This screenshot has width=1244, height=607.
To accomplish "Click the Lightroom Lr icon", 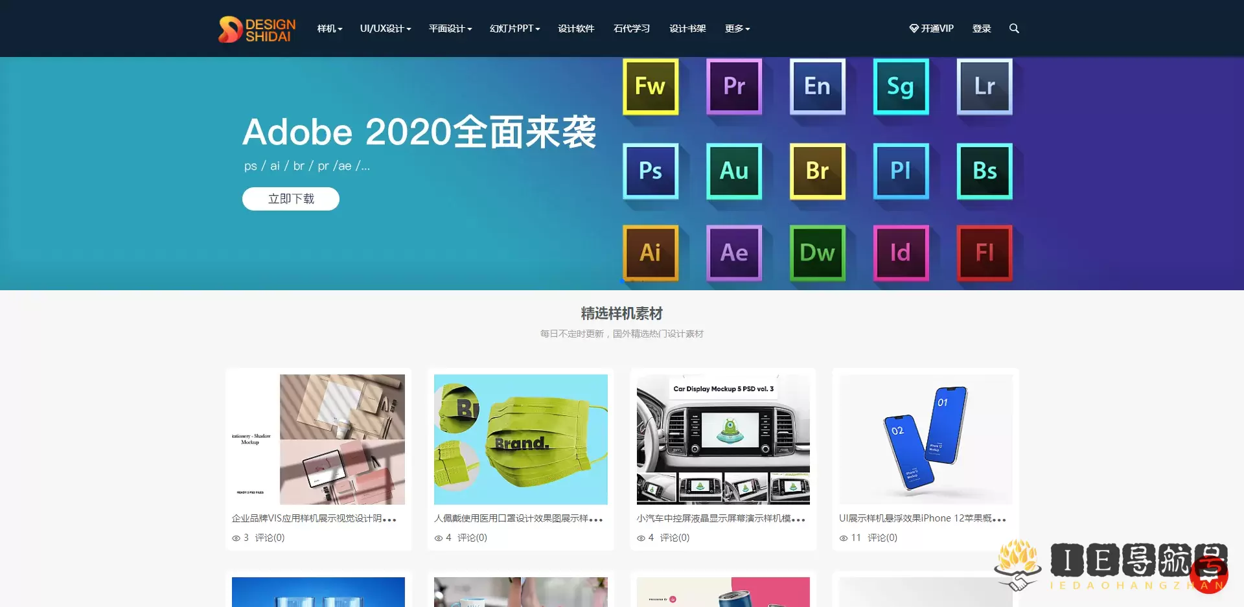I will click(x=984, y=86).
